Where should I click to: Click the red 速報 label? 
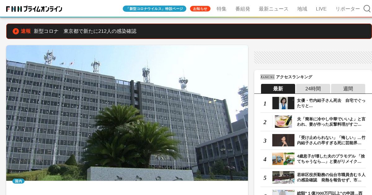click(26, 31)
